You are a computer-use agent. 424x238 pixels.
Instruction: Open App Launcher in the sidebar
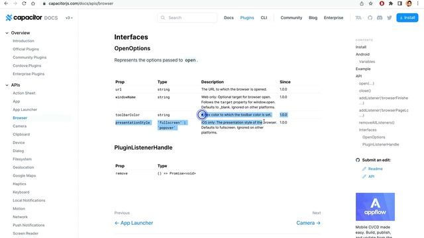tap(25, 110)
